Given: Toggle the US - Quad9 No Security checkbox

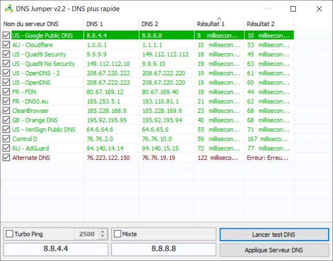Looking at the screenshot, I should click(x=6, y=63).
